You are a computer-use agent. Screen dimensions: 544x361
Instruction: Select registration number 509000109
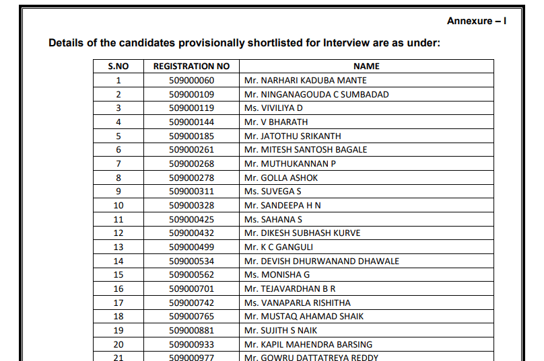pyautogui.click(x=191, y=95)
